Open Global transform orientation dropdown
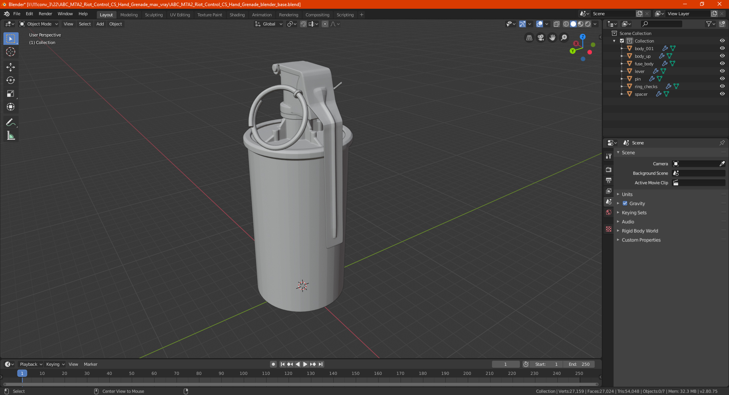729x395 pixels. pyautogui.click(x=268, y=24)
